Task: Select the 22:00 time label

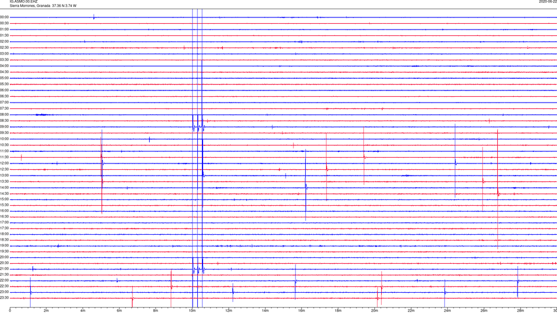Action: tap(5, 281)
